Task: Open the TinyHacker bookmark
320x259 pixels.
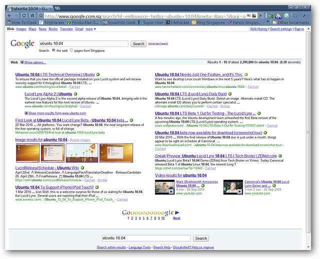Action: [52, 22]
